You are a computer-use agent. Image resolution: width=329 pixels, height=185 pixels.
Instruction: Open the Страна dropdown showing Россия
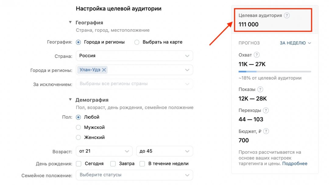tap(134, 56)
